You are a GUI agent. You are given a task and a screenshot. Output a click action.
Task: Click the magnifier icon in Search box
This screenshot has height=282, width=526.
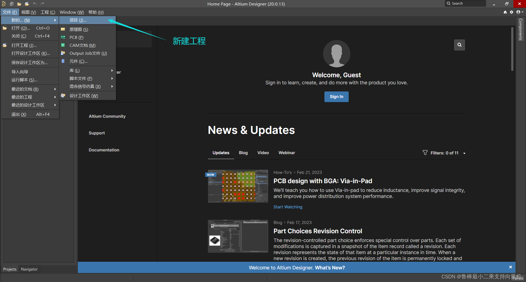[448, 4]
